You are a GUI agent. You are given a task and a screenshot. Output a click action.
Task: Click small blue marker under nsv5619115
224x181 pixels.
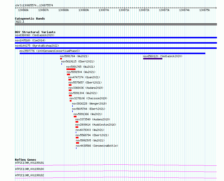click(x=62, y=64)
